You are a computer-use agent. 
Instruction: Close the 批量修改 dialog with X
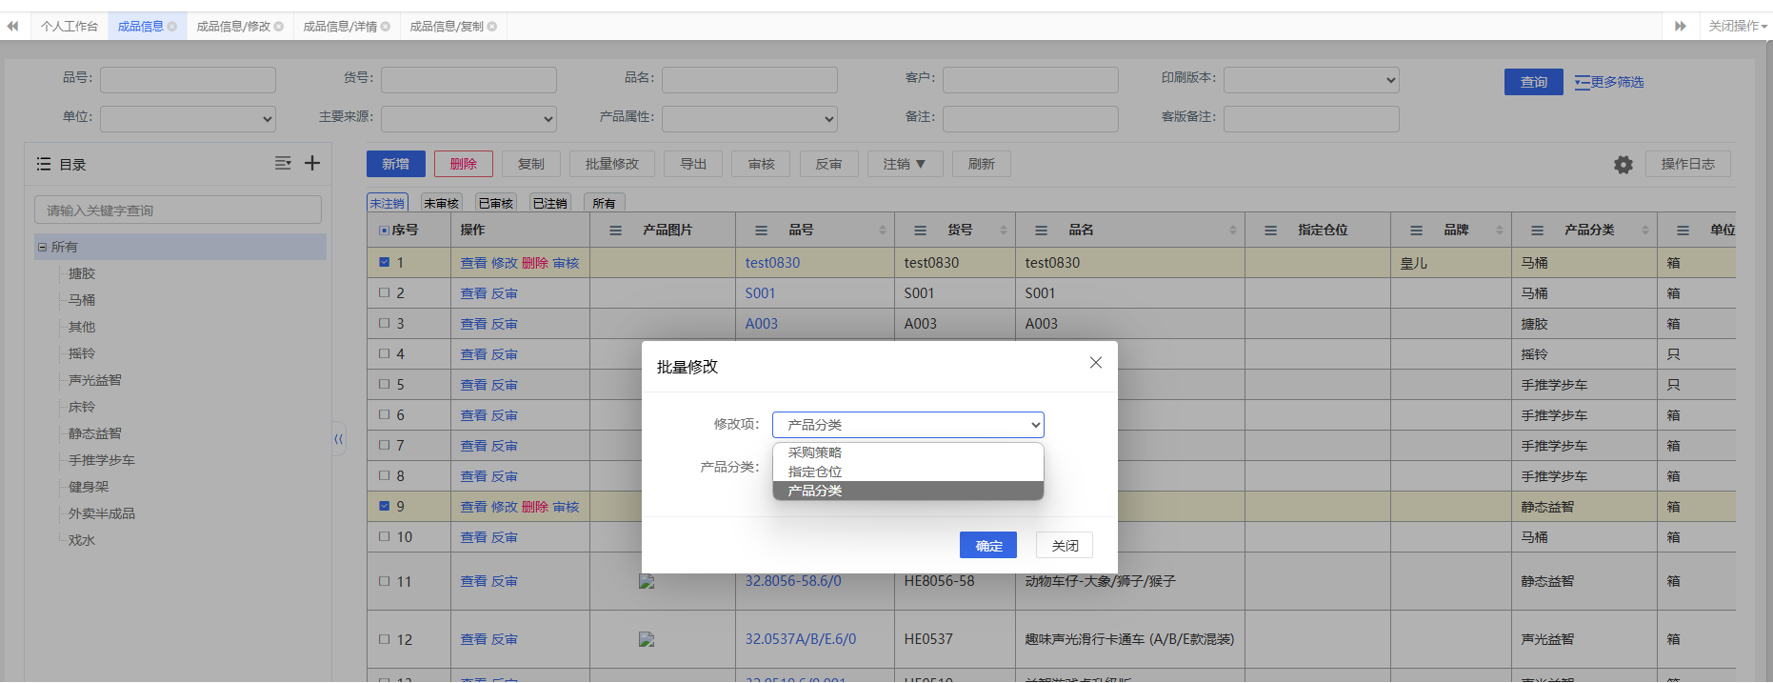(1096, 363)
